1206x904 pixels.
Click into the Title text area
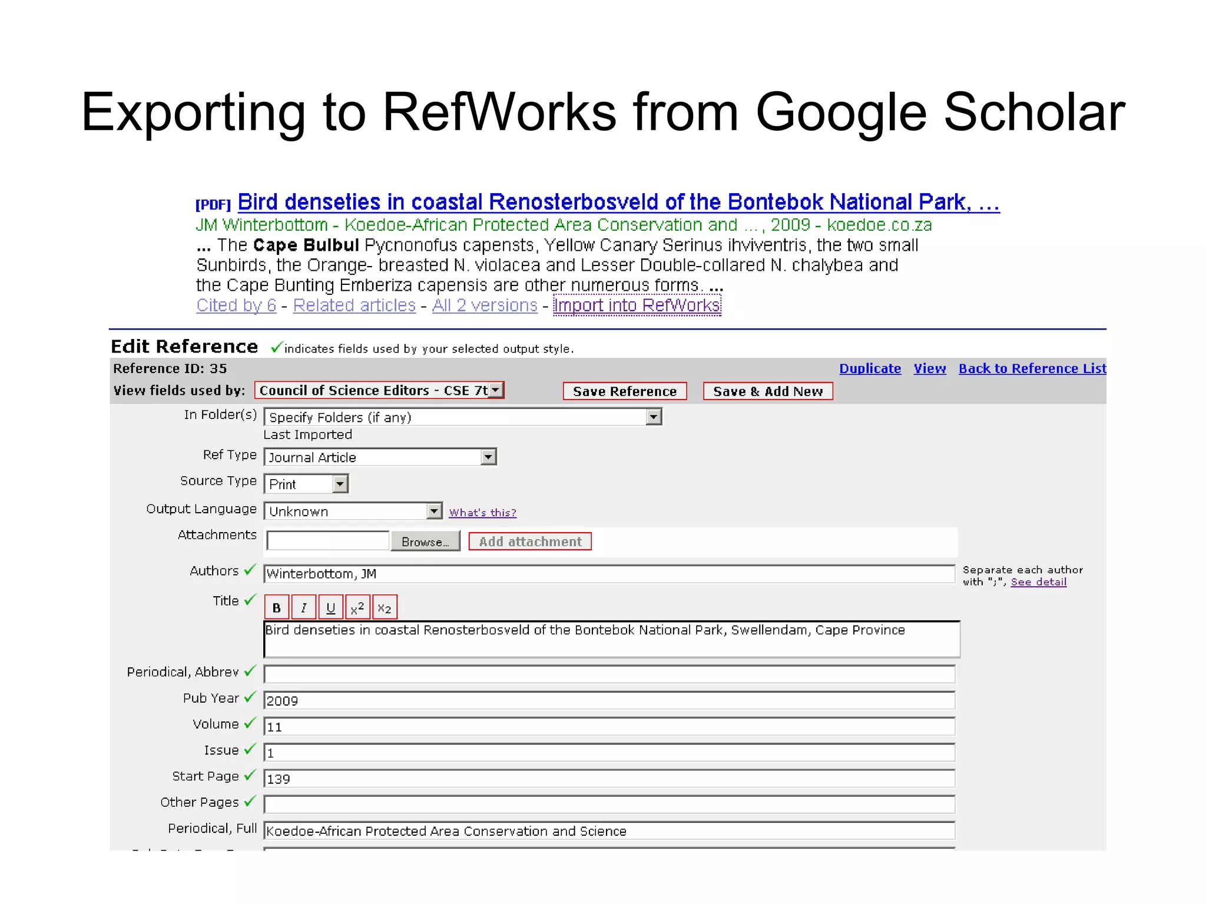pyautogui.click(x=612, y=639)
